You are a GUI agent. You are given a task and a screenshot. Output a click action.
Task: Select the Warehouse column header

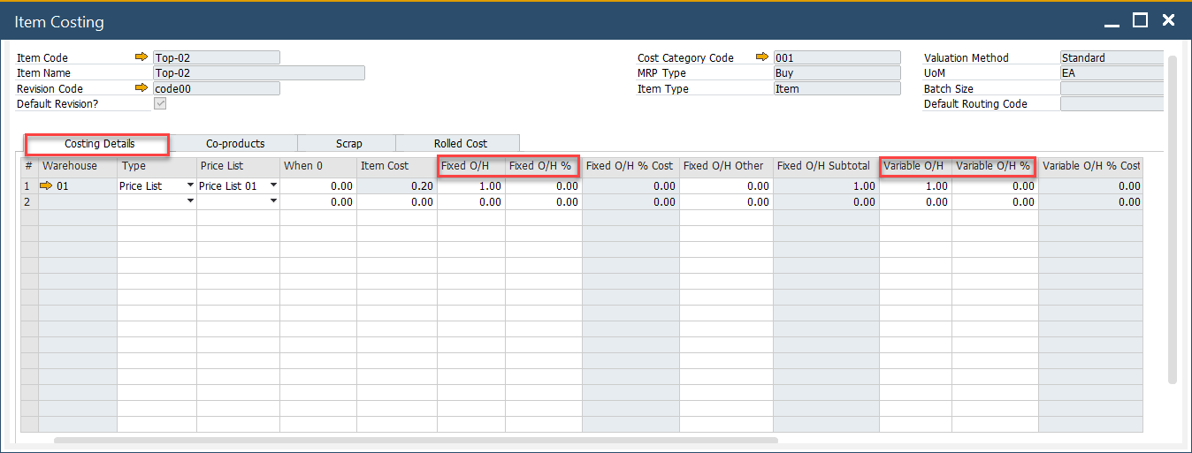pyautogui.click(x=77, y=166)
